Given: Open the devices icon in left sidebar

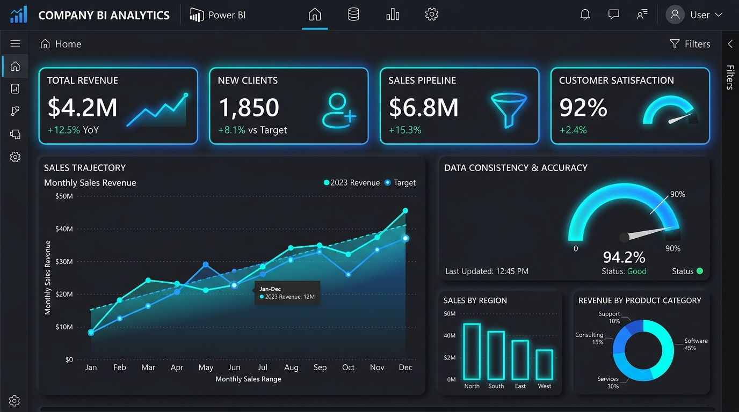Looking at the screenshot, I should (15, 134).
